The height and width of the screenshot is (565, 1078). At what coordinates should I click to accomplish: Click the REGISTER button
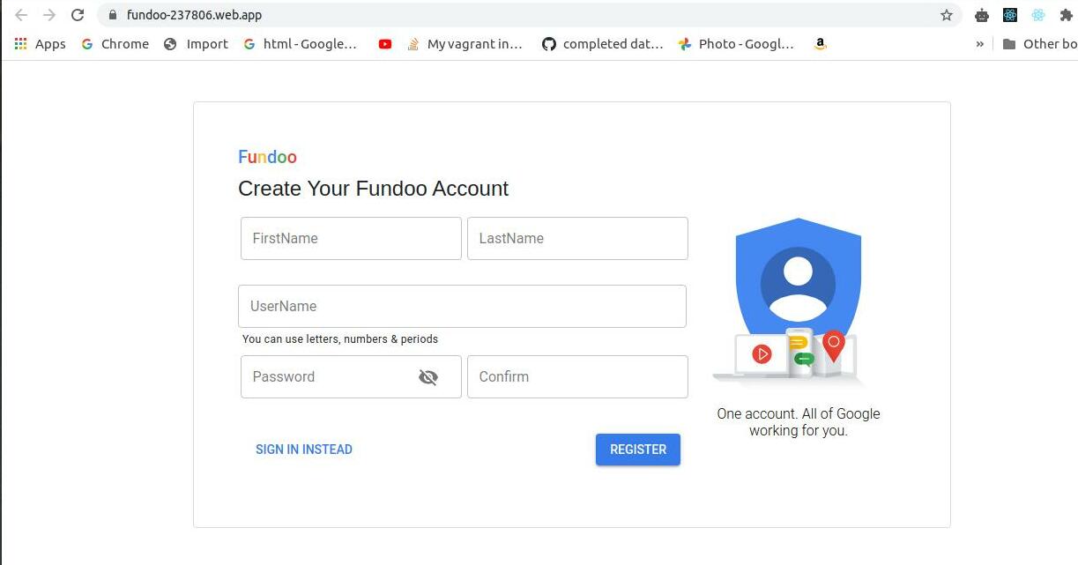pos(638,450)
